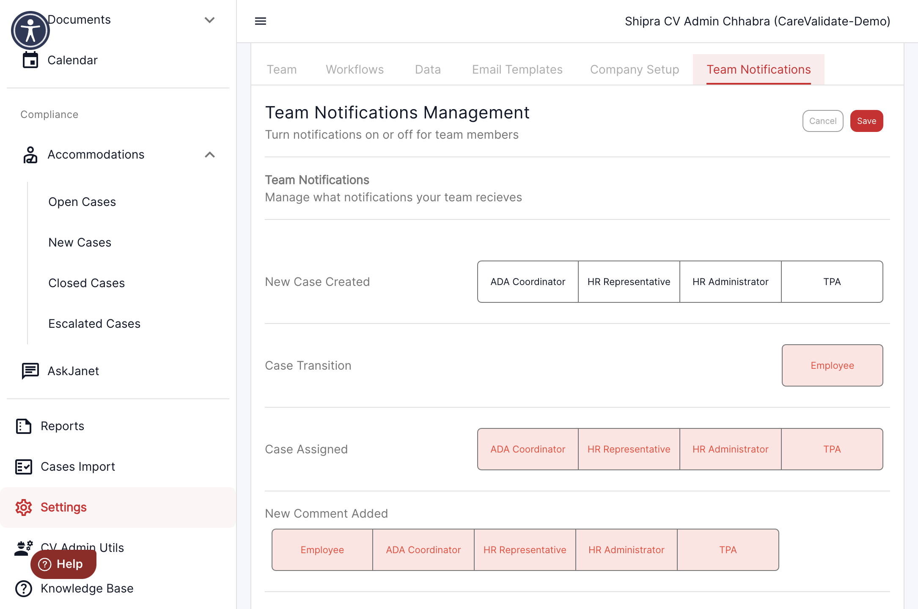Toggle the hamburger menu icon
918x609 pixels.
click(261, 21)
